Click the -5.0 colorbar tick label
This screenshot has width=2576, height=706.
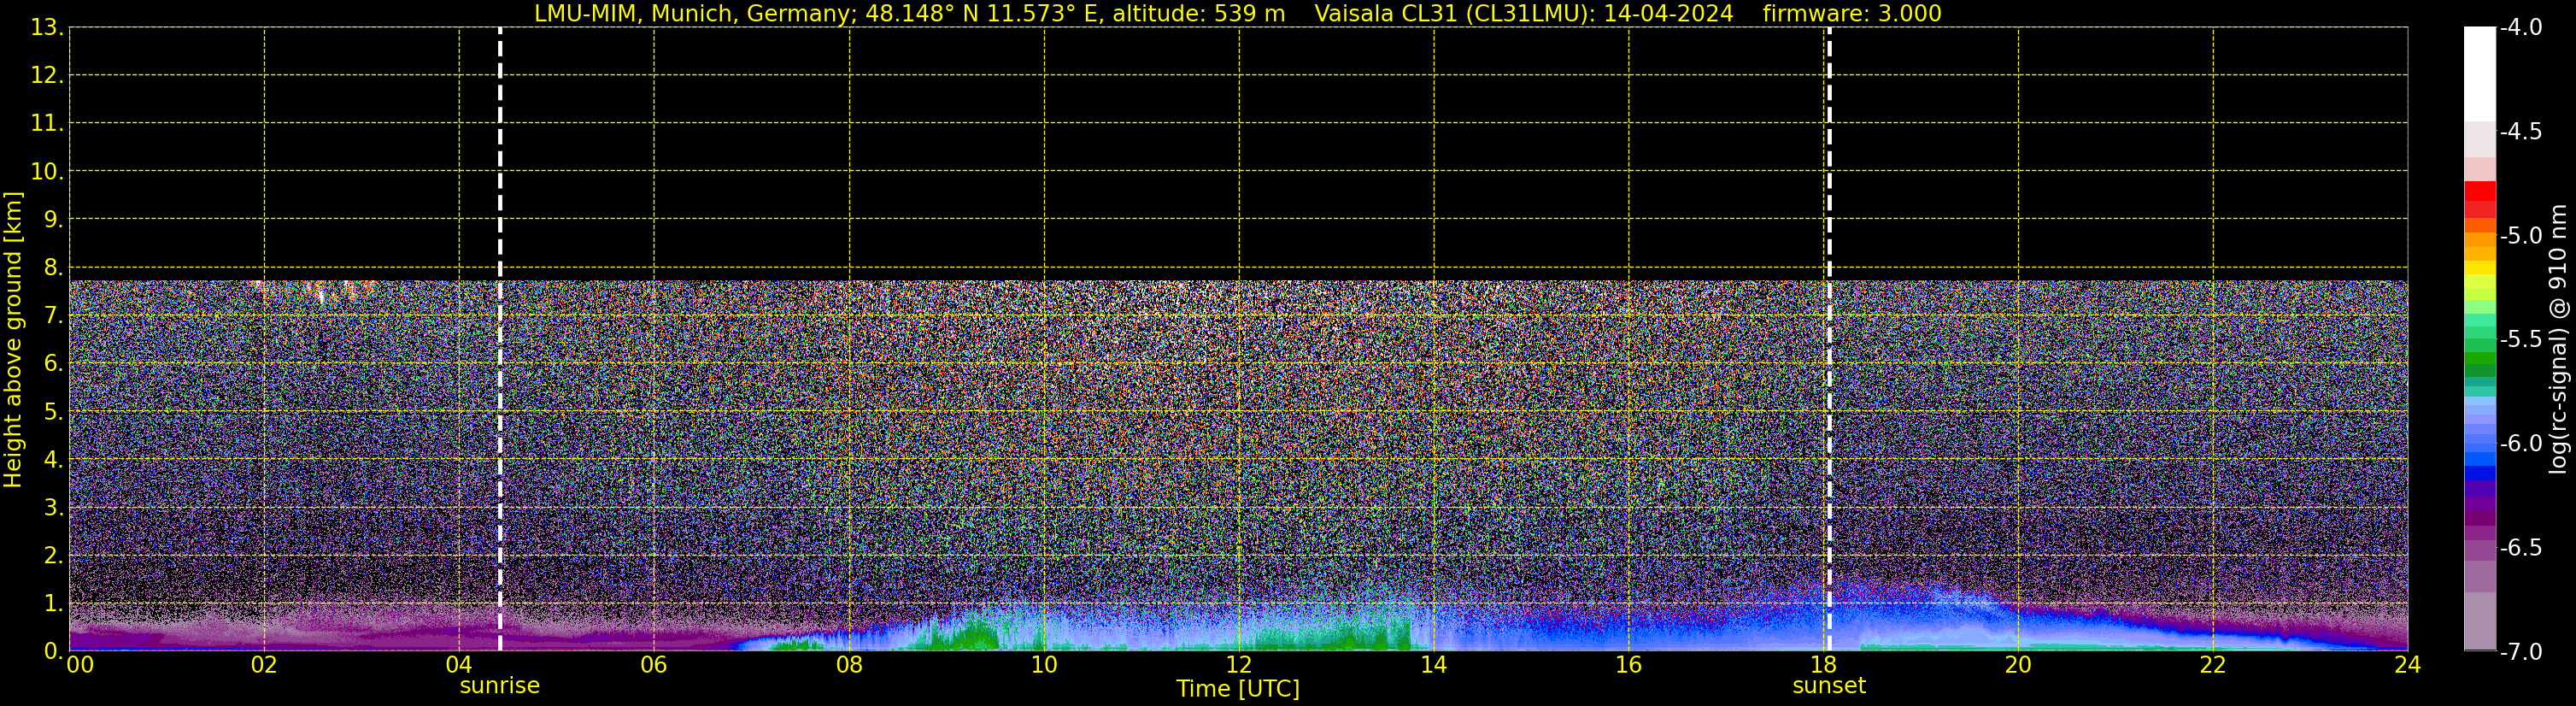[x=2520, y=236]
